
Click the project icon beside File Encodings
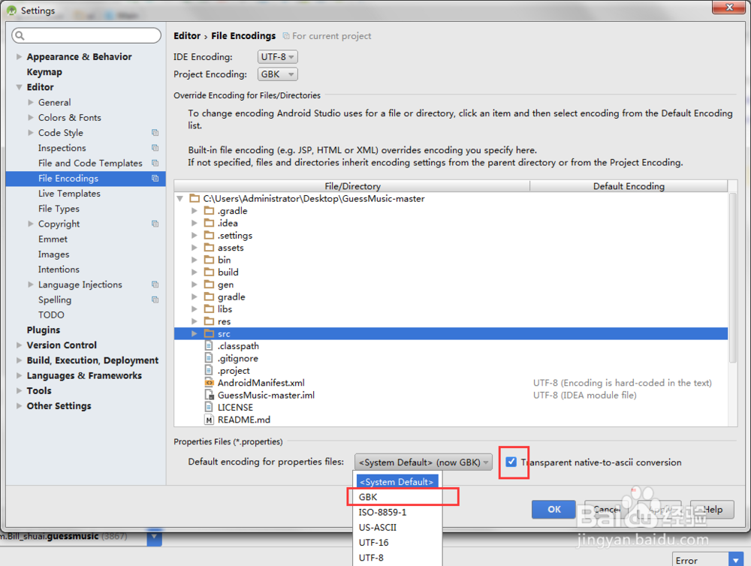click(x=155, y=178)
